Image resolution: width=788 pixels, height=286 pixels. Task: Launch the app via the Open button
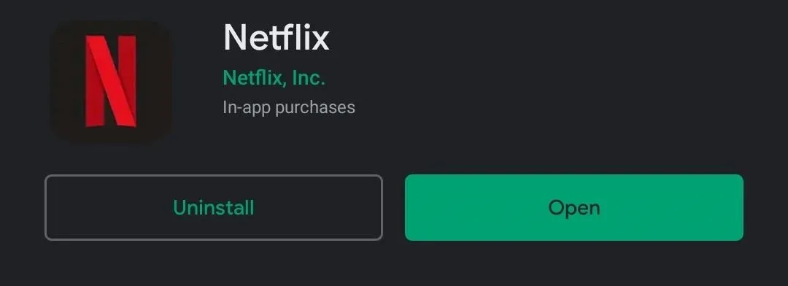[x=574, y=208]
